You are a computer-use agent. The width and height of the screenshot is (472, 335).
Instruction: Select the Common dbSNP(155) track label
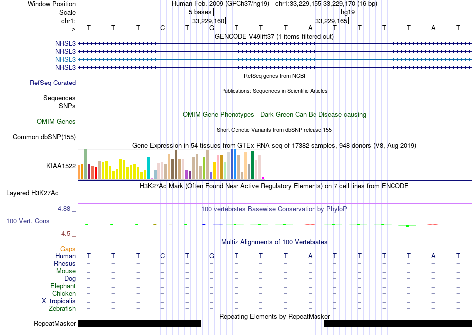coord(44,137)
